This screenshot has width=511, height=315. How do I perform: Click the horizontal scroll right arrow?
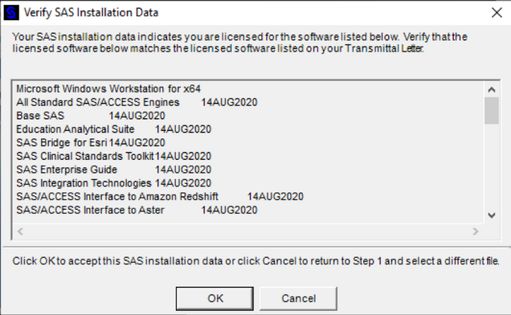475,231
